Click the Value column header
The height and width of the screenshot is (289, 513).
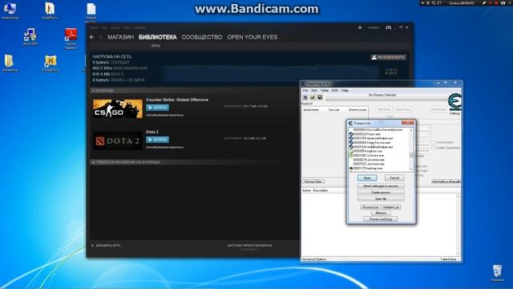[x=333, y=110]
